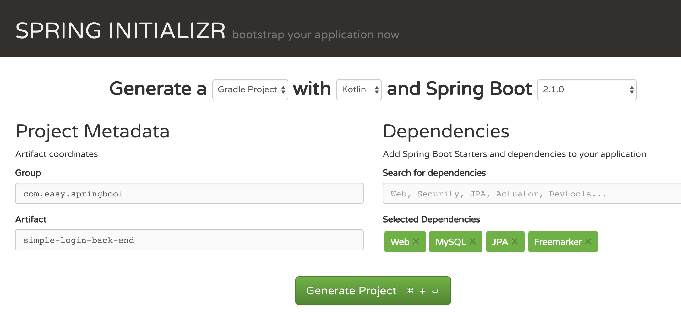The image size is (681, 312).
Task: Click the Generate Project button
Action: [x=352, y=291]
